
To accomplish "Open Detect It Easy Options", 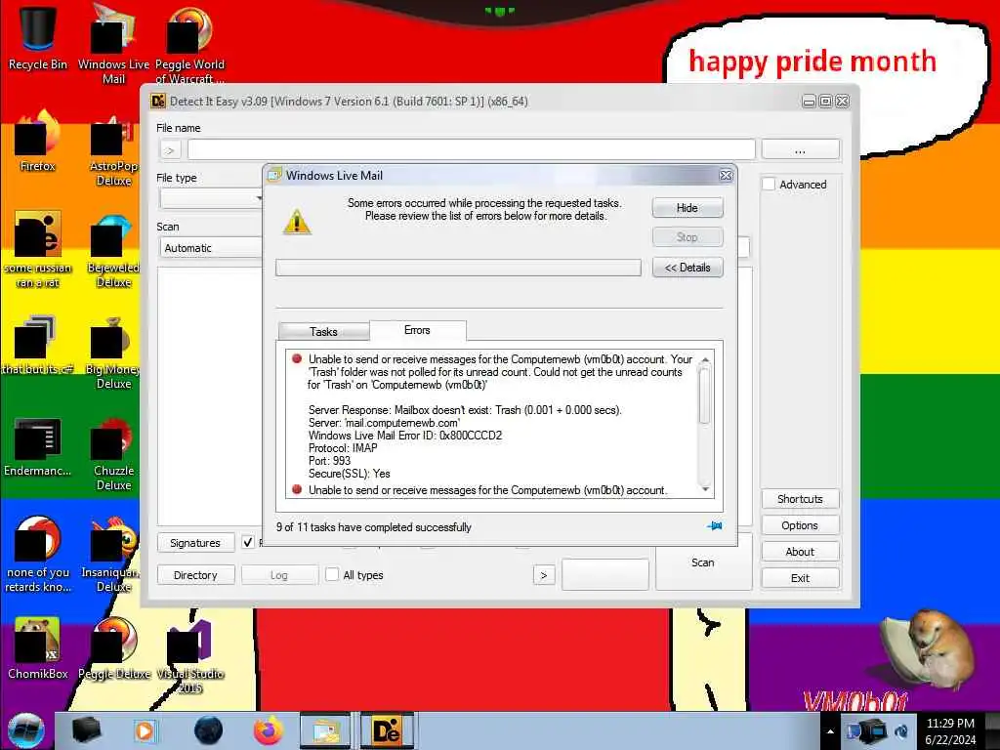I will point(800,524).
